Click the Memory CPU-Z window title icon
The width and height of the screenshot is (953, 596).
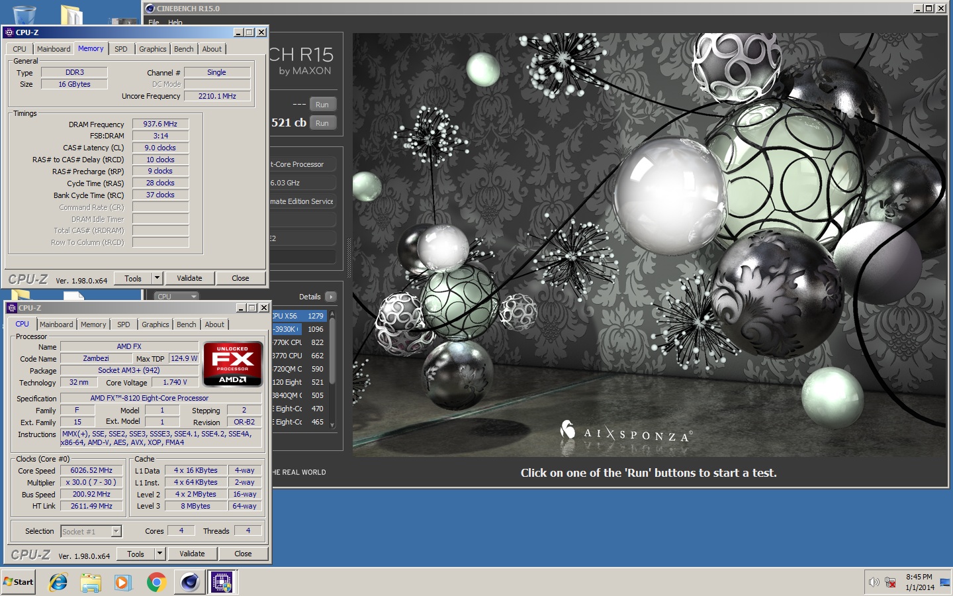pos(9,32)
